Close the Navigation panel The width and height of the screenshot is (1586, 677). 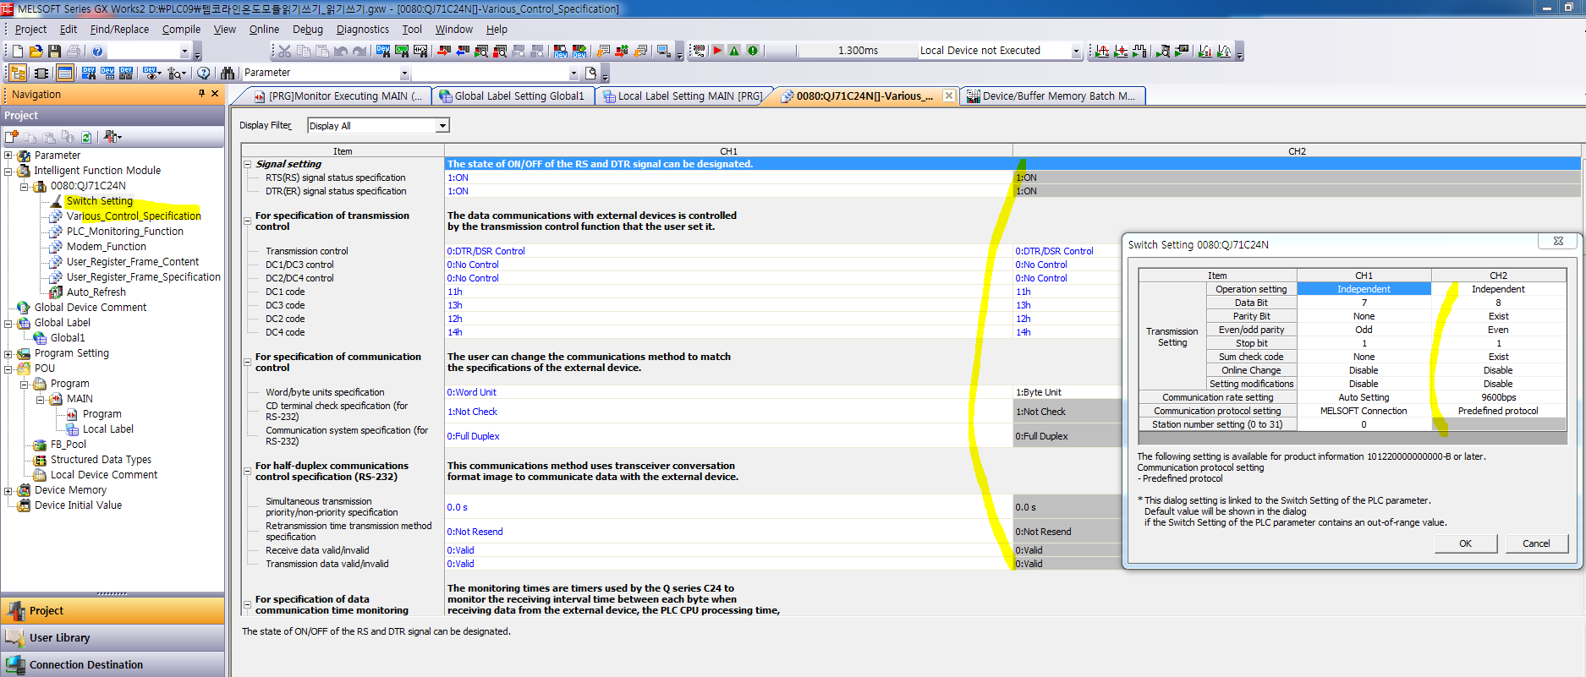215,94
